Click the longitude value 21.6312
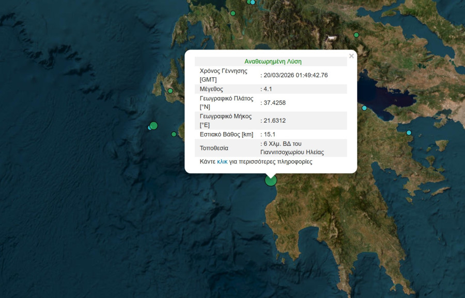Viewport: 465px width, 298px height. pyautogui.click(x=274, y=121)
